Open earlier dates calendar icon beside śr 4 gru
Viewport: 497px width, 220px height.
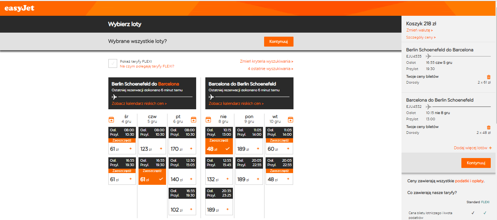[x=111, y=119]
